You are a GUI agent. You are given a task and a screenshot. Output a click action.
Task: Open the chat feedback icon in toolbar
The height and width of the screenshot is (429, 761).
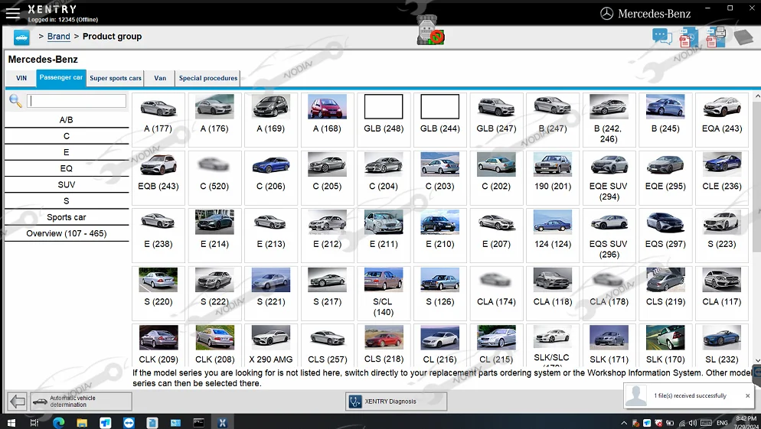pos(662,37)
